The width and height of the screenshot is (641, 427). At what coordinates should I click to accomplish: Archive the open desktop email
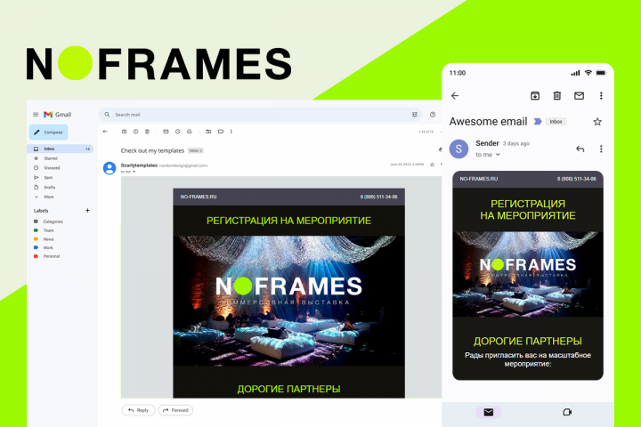[x=125, y=132]
